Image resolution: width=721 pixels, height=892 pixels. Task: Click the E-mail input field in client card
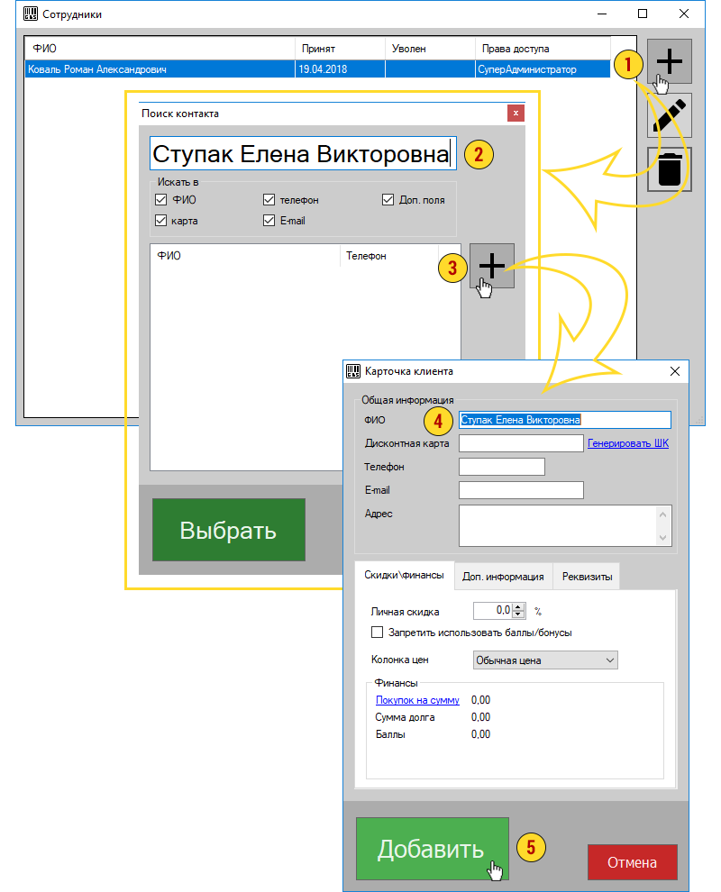tap(521, 490)
